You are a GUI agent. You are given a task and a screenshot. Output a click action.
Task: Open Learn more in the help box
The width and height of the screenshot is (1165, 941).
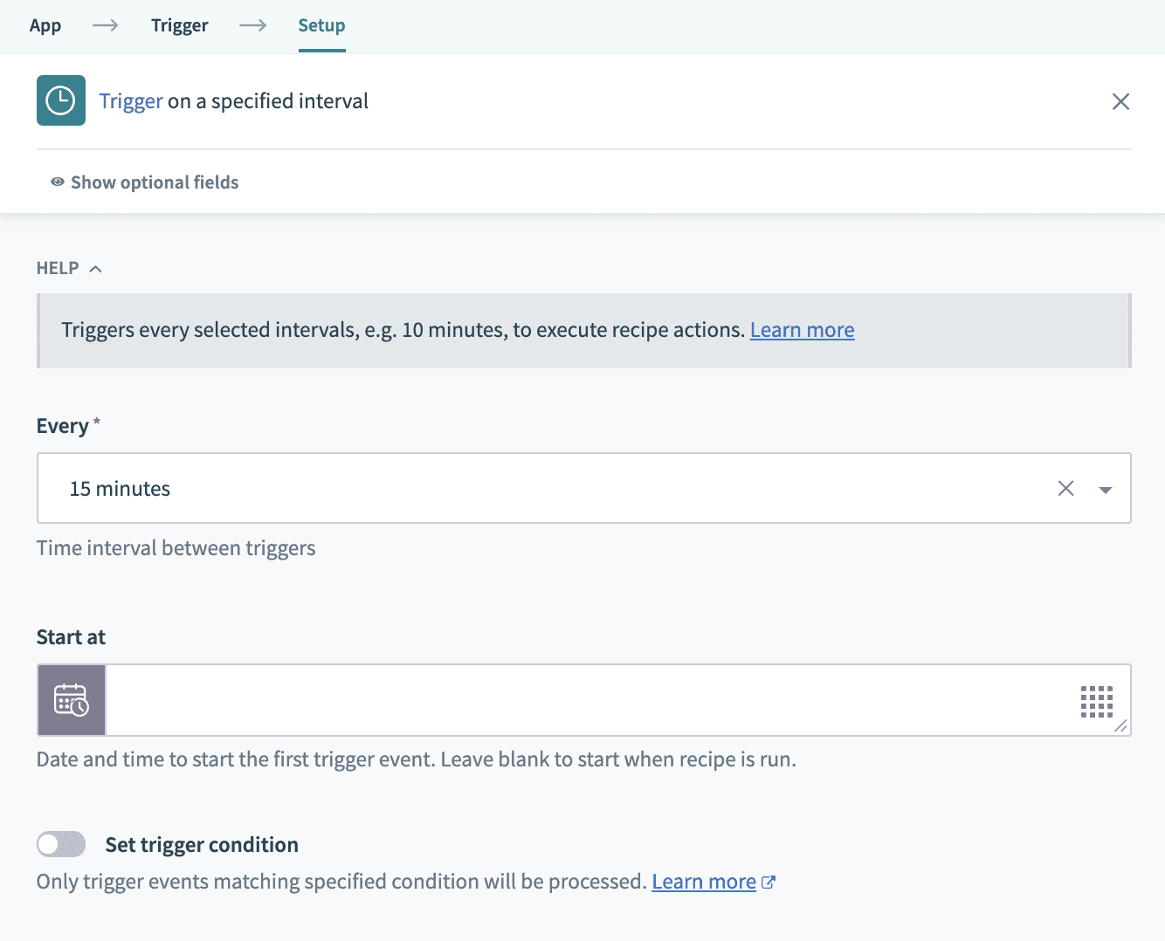(802, 330)
